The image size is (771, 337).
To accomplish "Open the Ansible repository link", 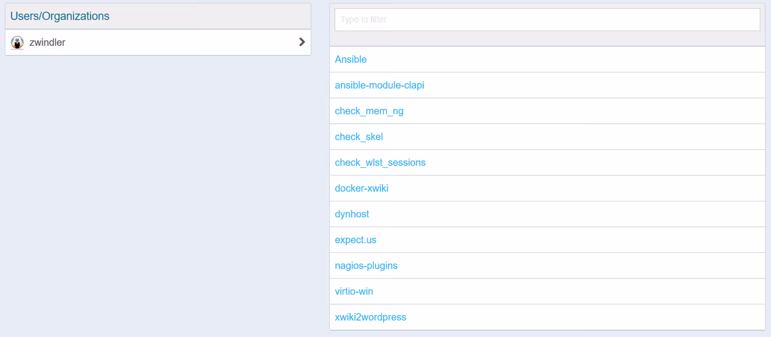I will pyautogui.click(x=351, y=60).
